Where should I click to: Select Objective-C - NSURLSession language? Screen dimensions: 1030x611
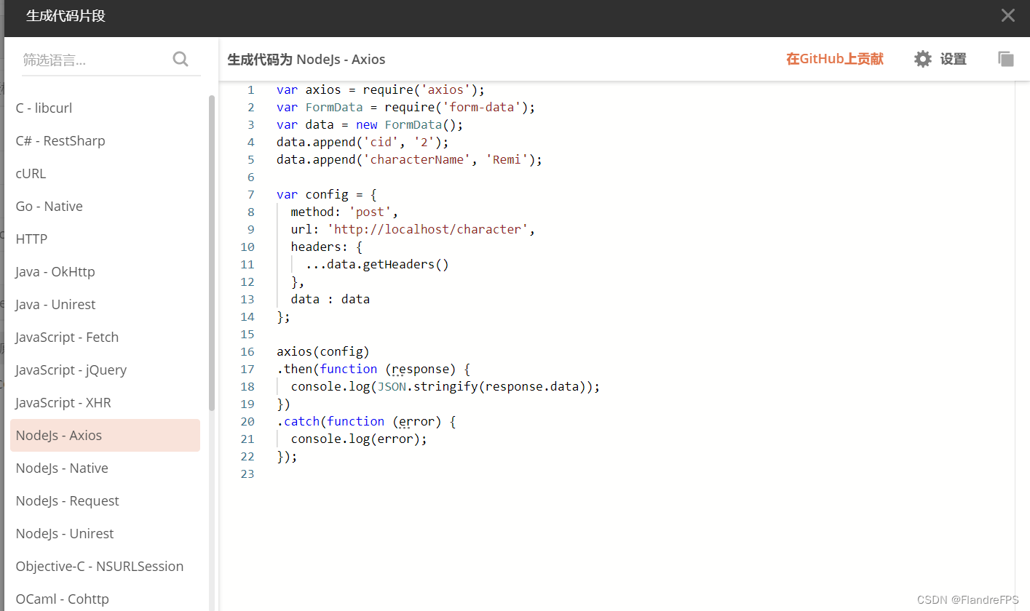pyautogui.click(x=100, y=566)
